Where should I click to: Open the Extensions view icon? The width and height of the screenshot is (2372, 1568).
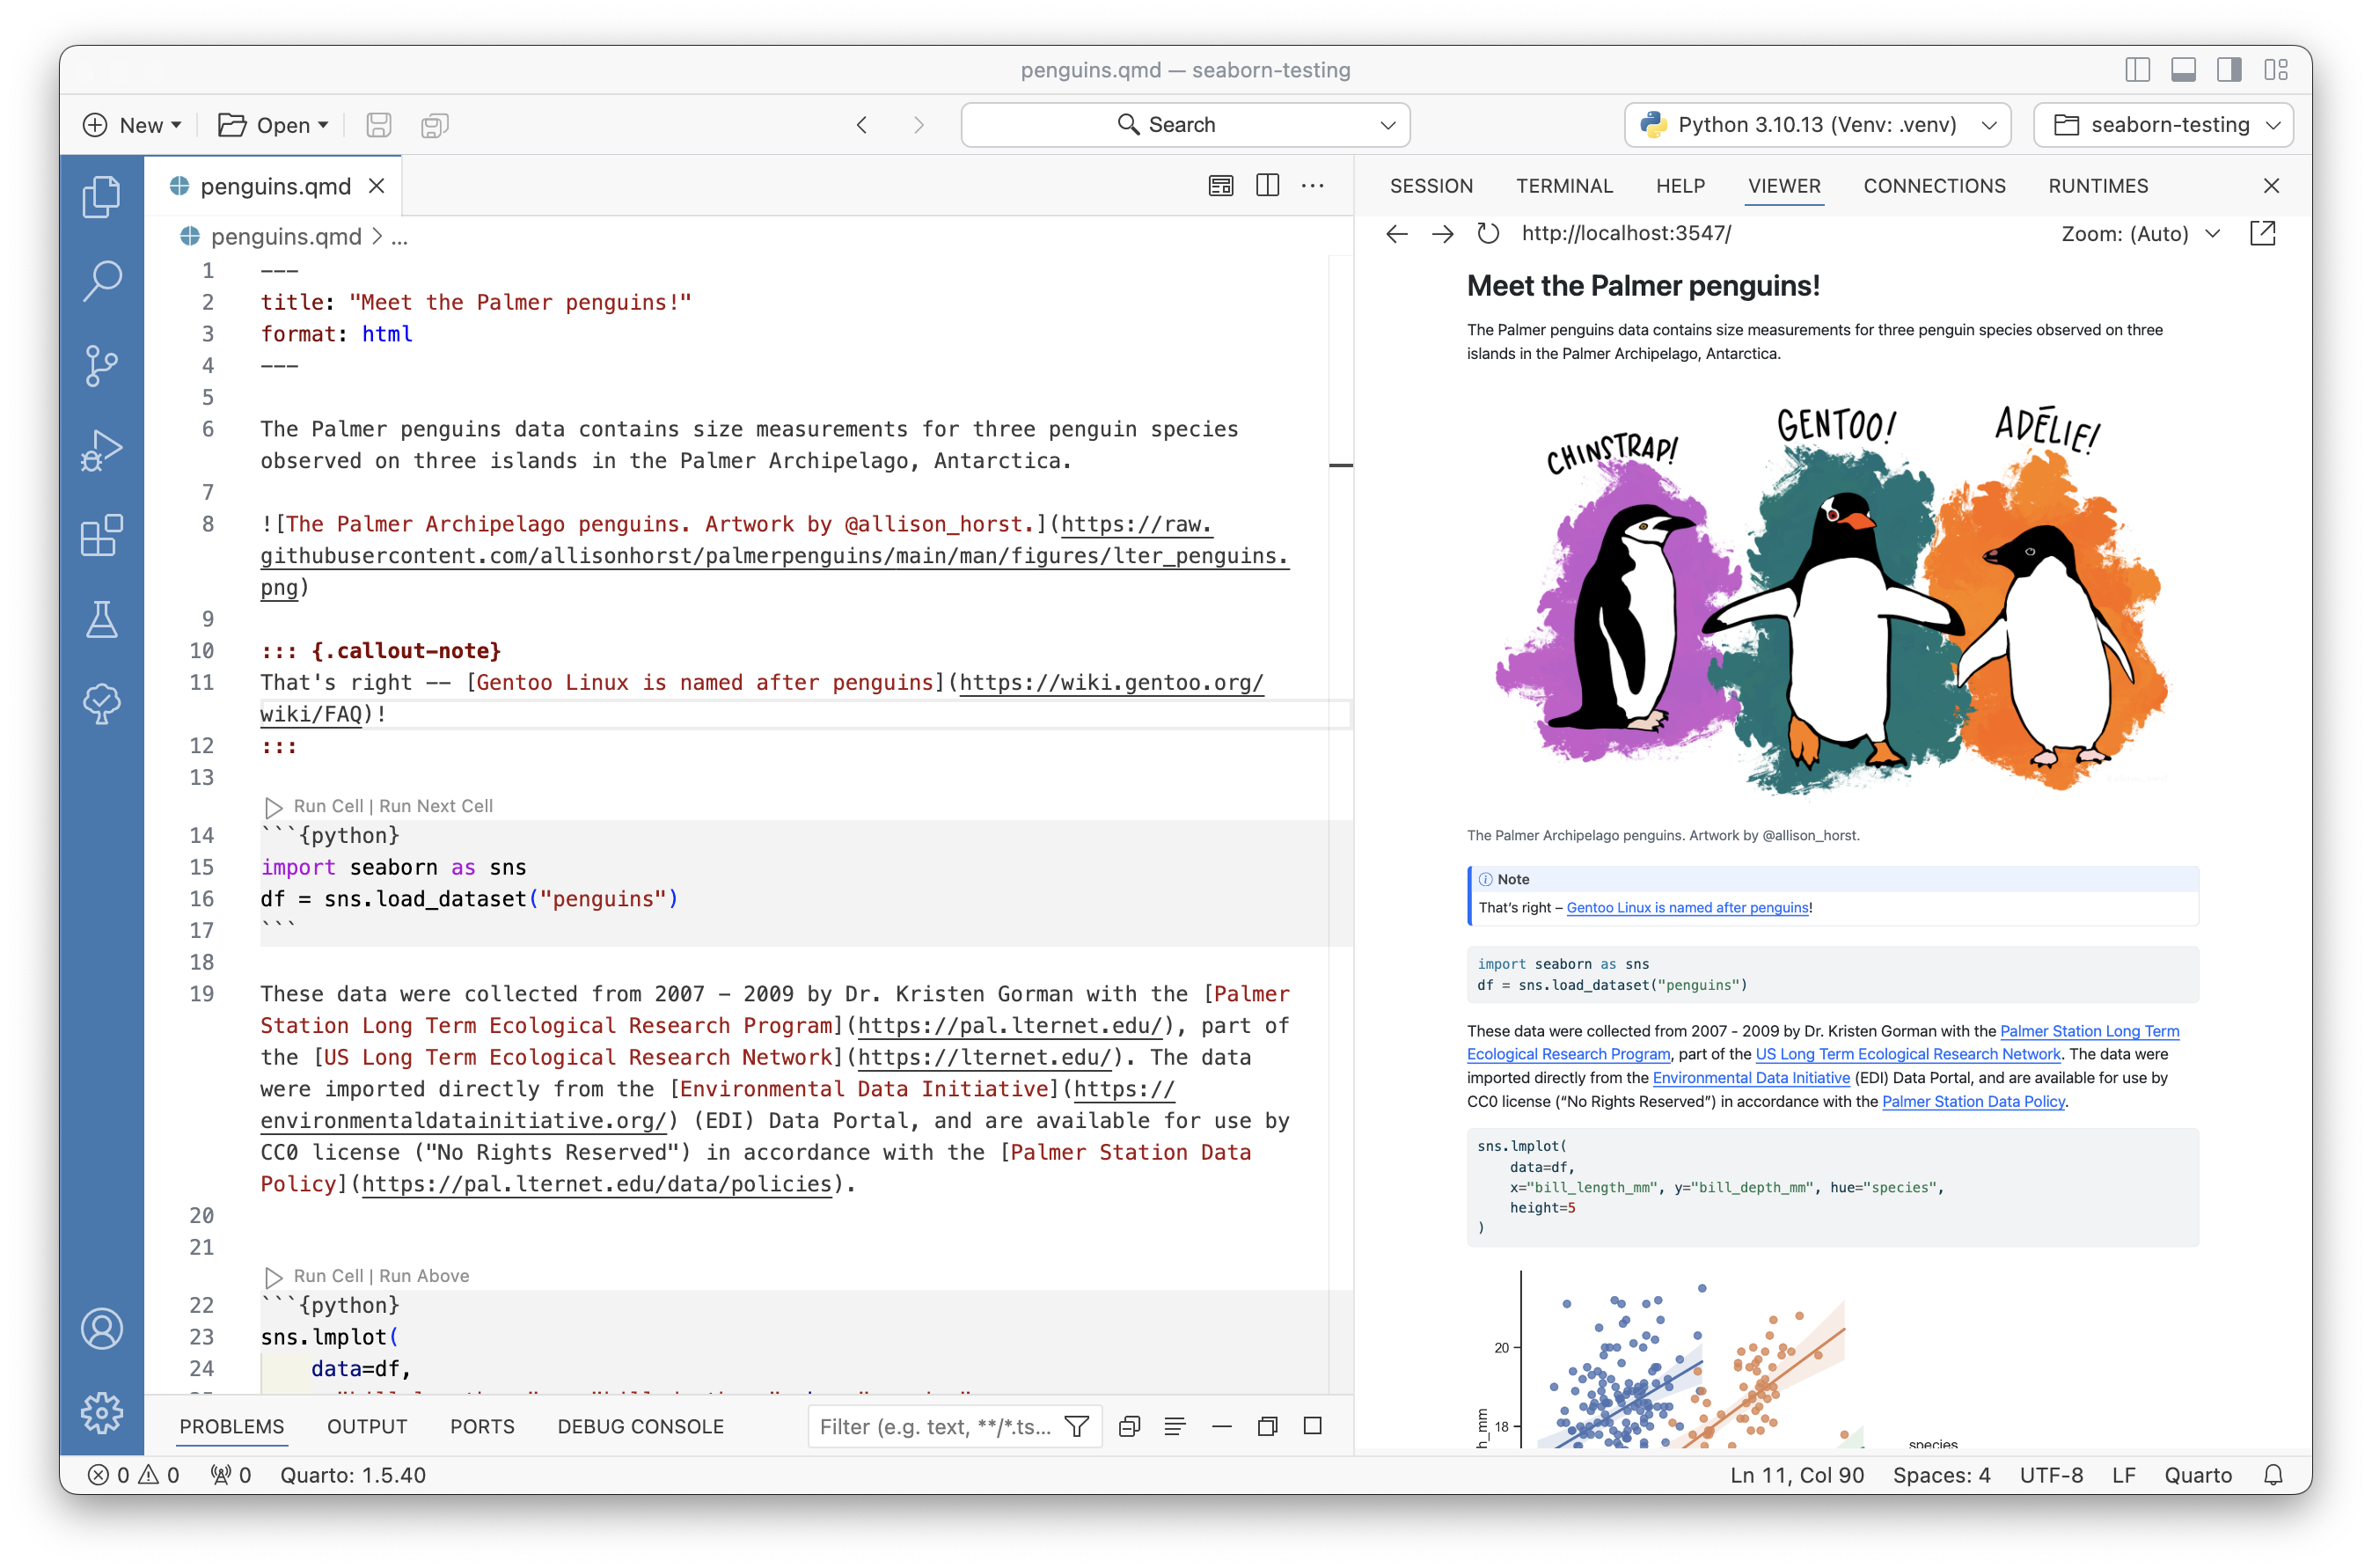click(101, 536)
